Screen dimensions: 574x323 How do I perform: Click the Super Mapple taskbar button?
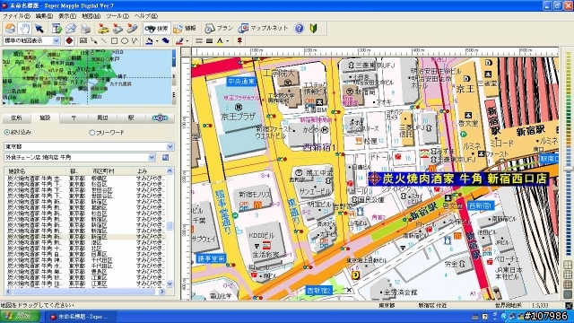[x=82, y=317]
